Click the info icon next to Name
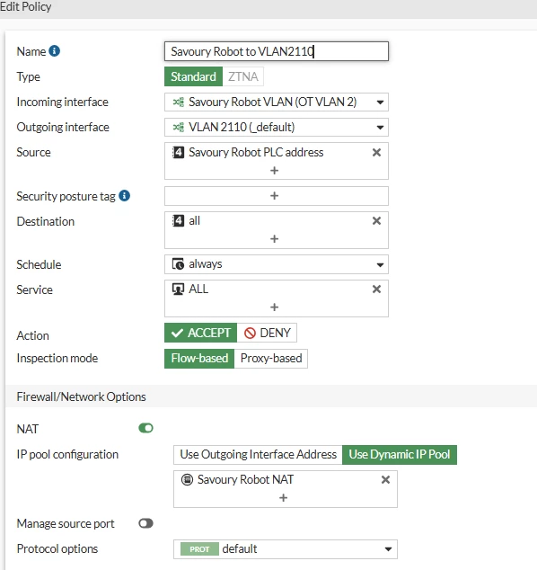 pyautogui.click(x=55, y=51)
